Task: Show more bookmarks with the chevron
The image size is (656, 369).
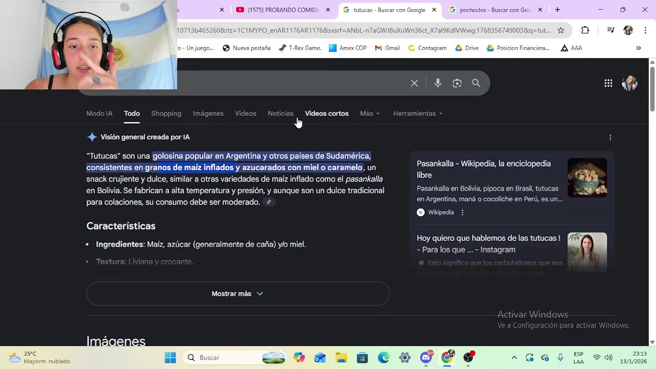Action: coord(639,48)
